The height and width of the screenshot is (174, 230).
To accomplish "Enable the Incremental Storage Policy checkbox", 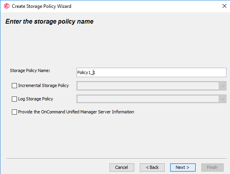I will point(14,85).
